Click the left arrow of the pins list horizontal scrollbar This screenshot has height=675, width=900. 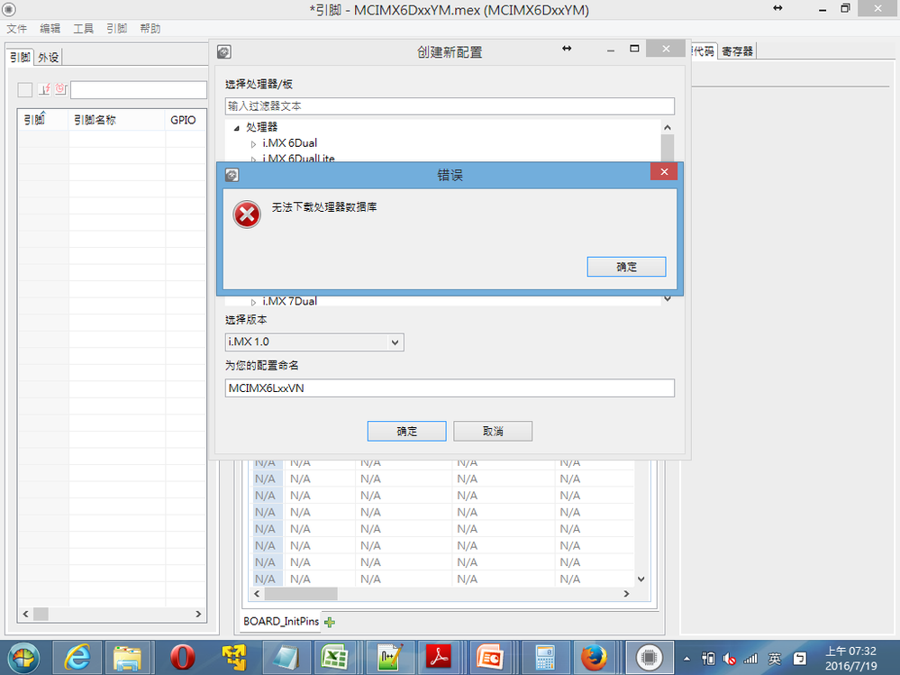[25, 614]
